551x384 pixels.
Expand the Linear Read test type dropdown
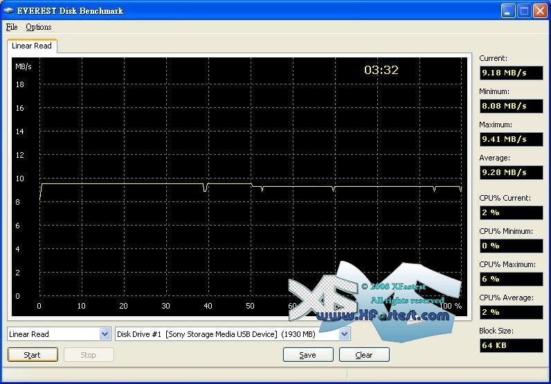pos(105,334)
